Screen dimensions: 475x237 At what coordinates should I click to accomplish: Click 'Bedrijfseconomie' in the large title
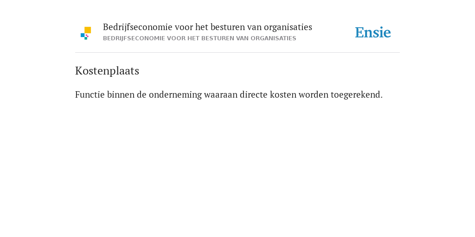pyautogui.click(x=138, y=27)
